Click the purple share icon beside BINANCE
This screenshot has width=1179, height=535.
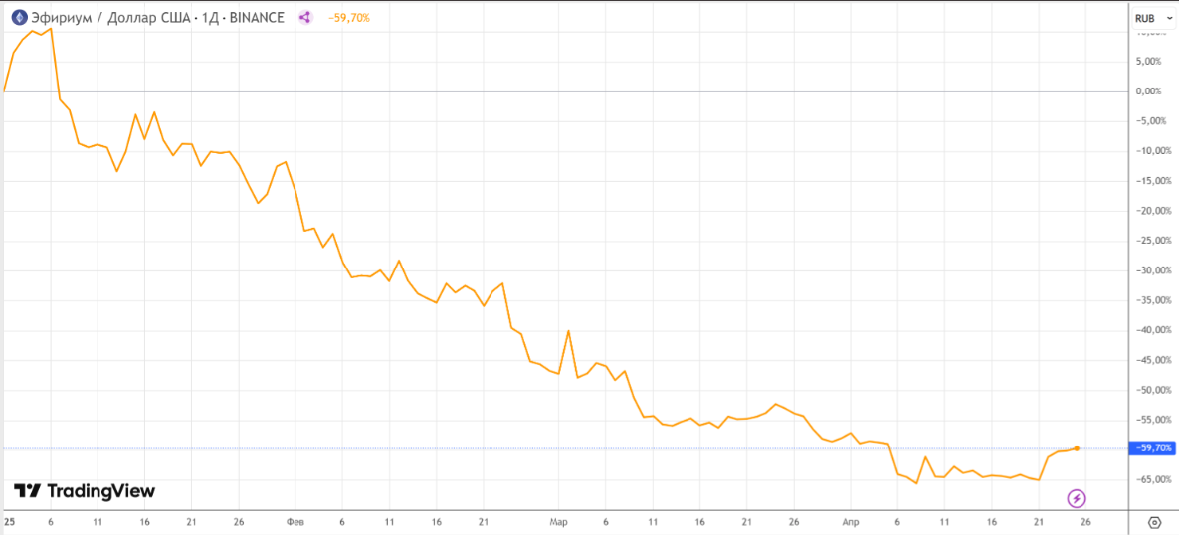coord(305,18)
